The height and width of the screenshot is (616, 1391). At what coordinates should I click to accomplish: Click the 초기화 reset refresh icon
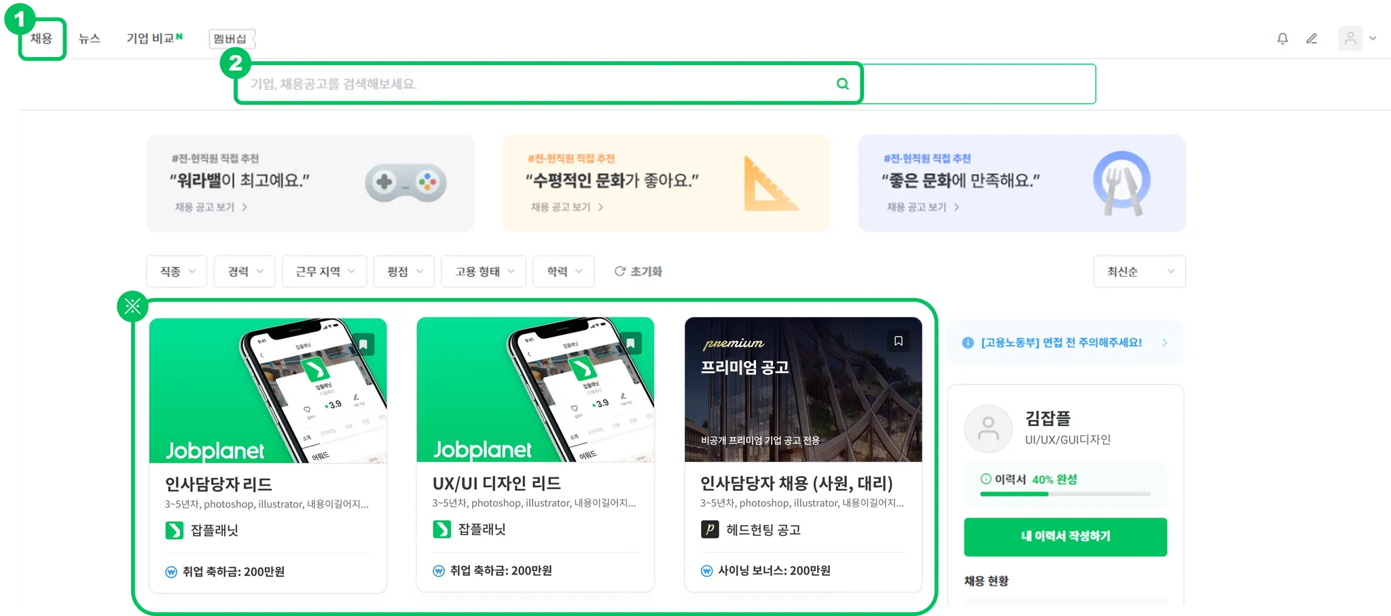619,271
